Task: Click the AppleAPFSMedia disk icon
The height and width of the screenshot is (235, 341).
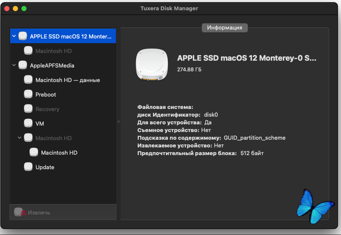Action: 23,65
